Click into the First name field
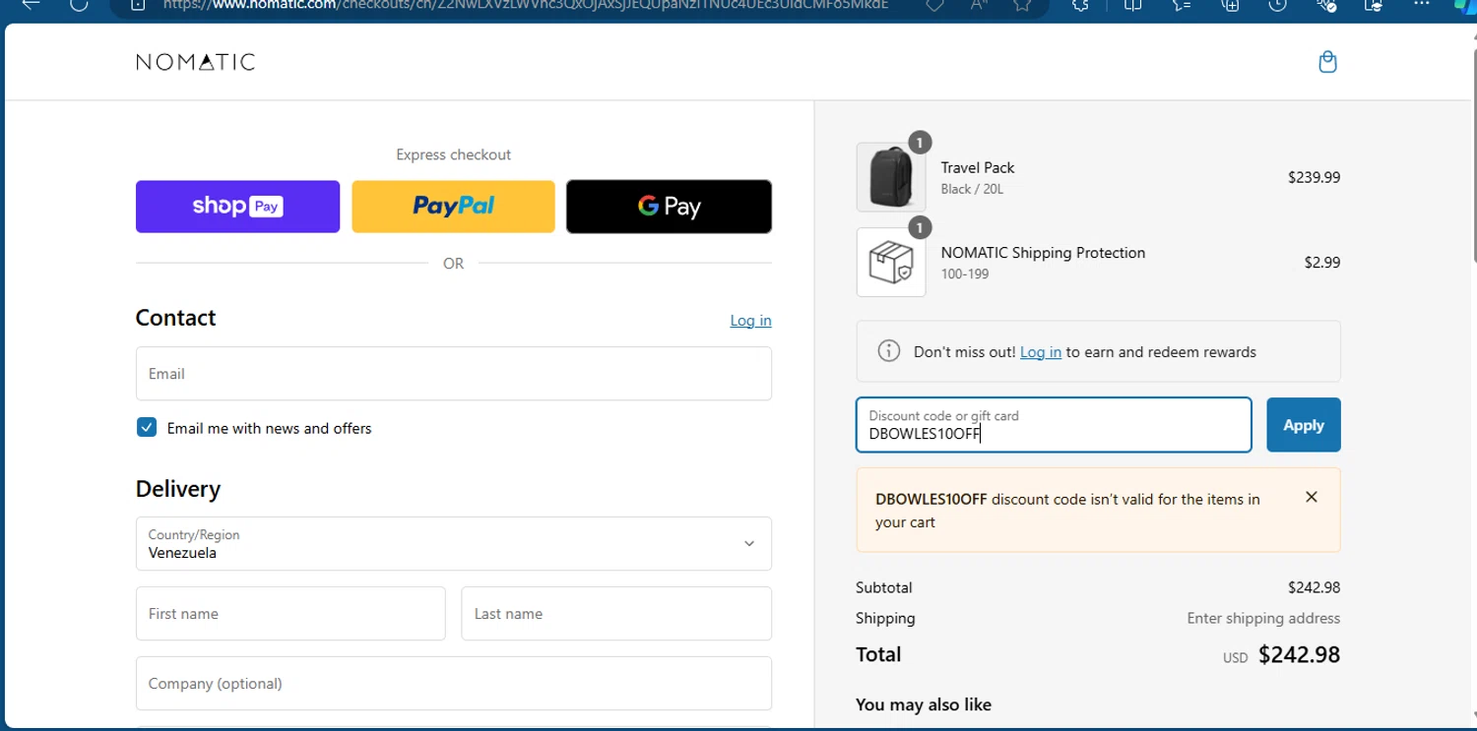The image size is (1477, 731). coord(290,614)
